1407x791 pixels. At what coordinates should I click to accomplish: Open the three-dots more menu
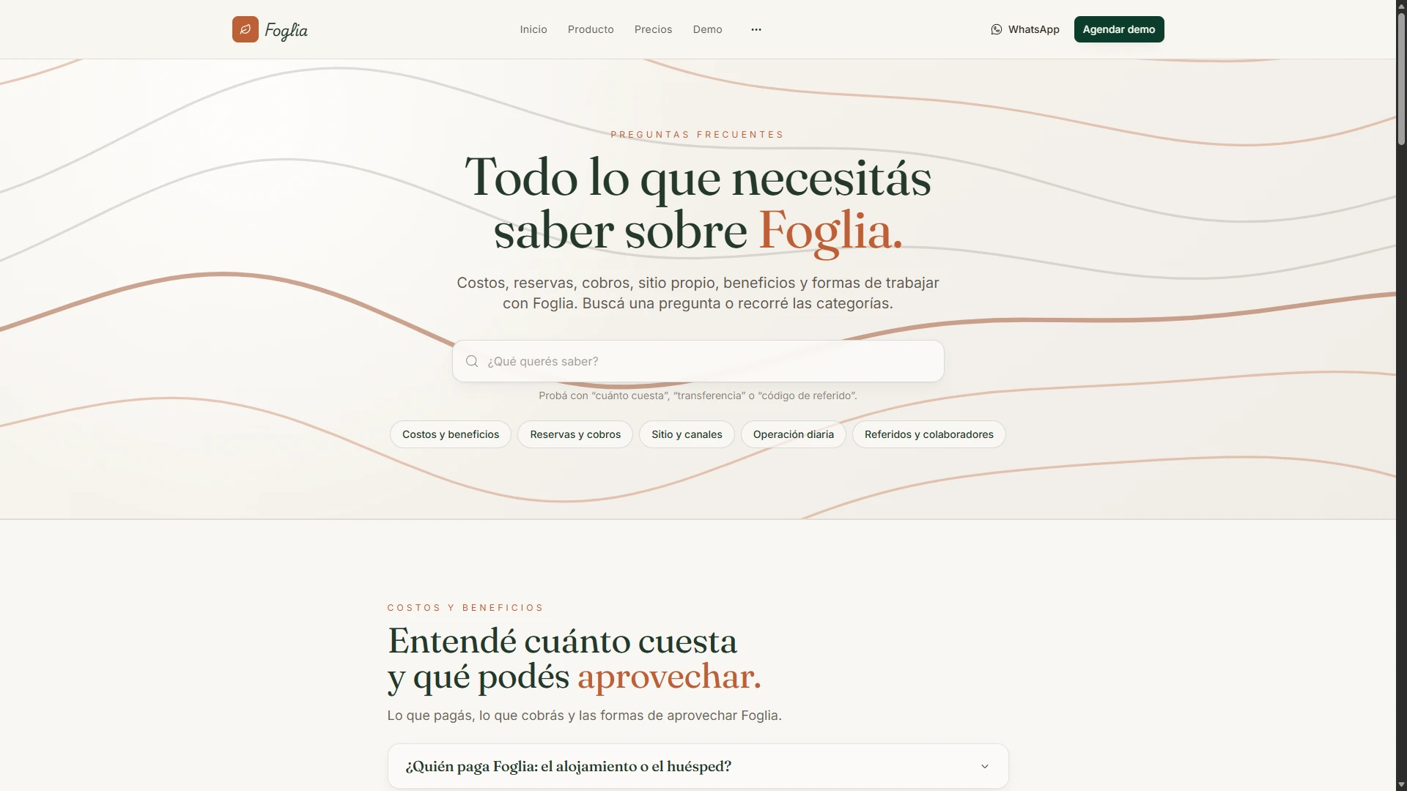click(756, 29)
